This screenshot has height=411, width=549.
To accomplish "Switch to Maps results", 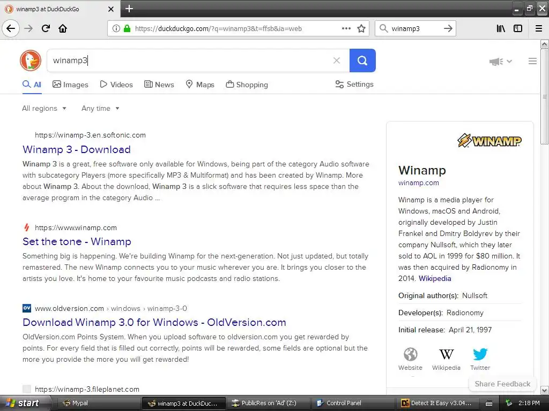I will (200, 85).
